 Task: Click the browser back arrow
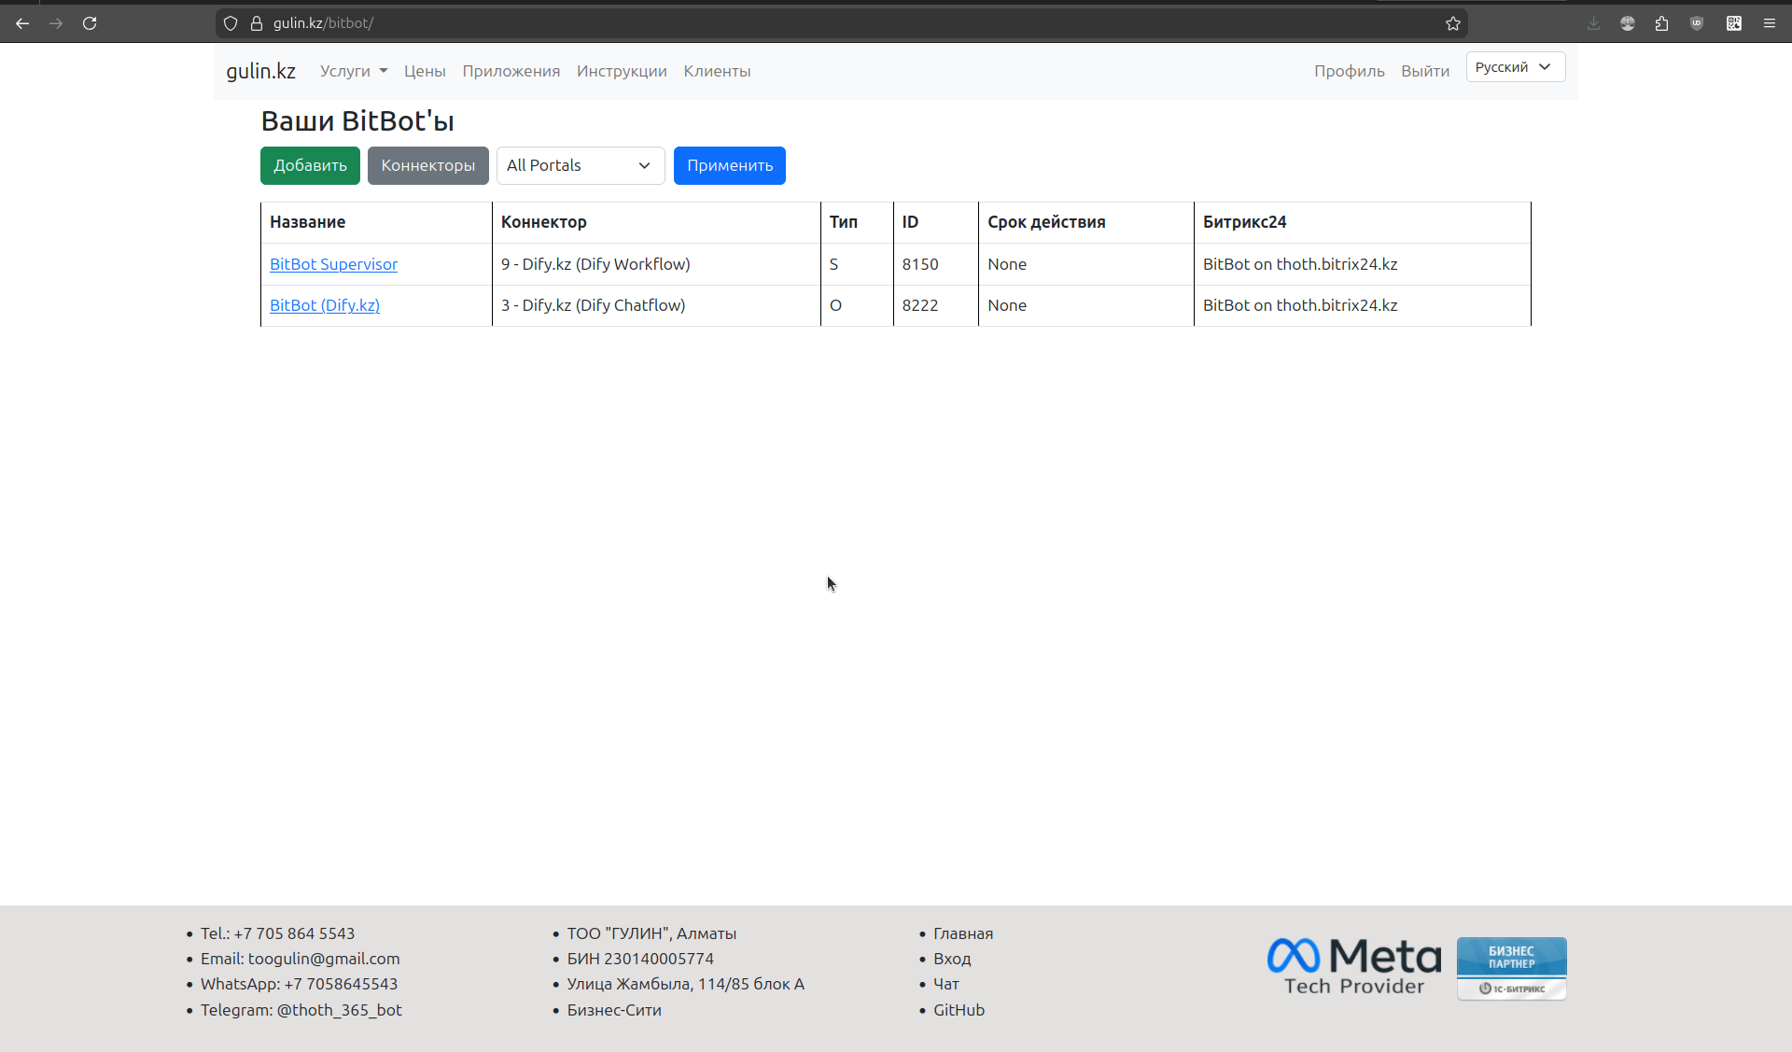coord(22,23)
